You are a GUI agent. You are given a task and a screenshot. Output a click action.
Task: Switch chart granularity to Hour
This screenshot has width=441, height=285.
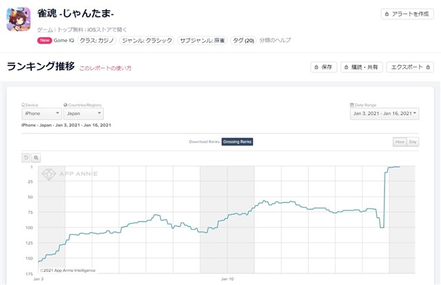pos(400,142)
